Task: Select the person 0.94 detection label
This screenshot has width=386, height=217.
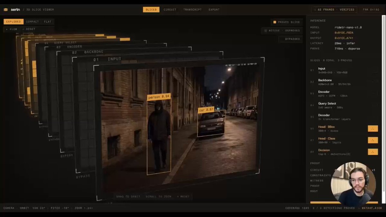Action: click(x=159, y=96)
